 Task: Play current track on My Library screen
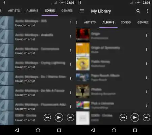point(135,117)
